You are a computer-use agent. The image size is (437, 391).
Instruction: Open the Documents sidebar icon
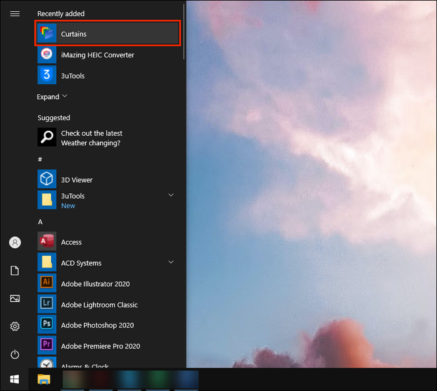(x=15, y=271)
